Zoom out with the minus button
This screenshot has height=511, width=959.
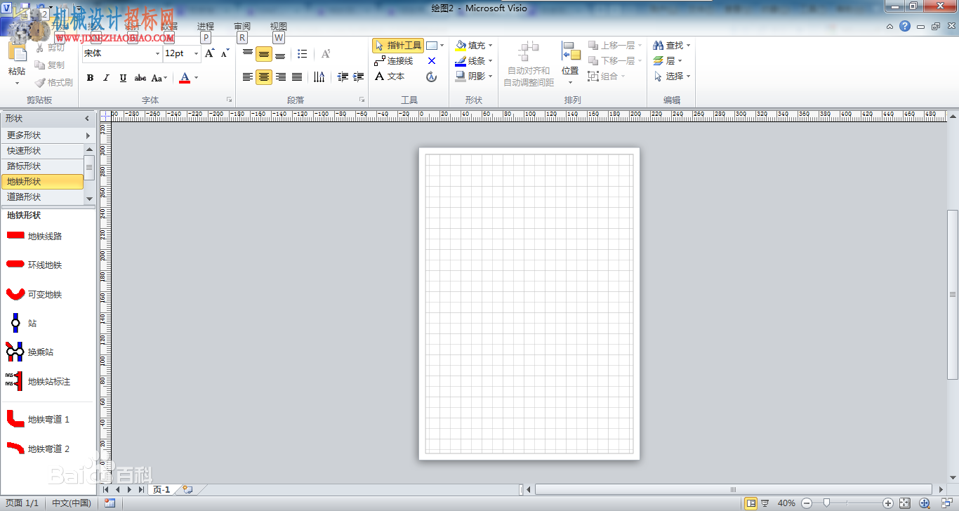click(807, 503)
